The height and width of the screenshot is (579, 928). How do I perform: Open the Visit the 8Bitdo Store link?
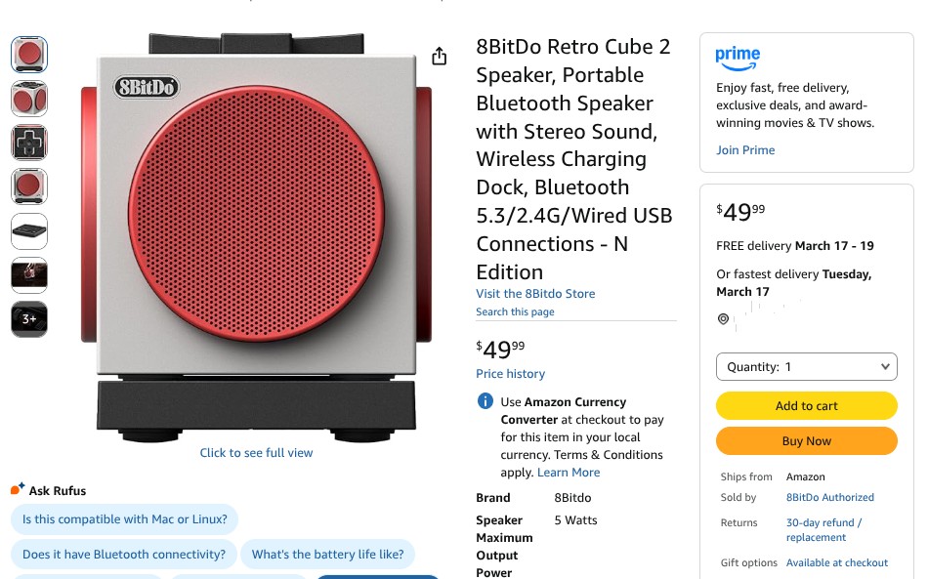click(x=535, y=293)
